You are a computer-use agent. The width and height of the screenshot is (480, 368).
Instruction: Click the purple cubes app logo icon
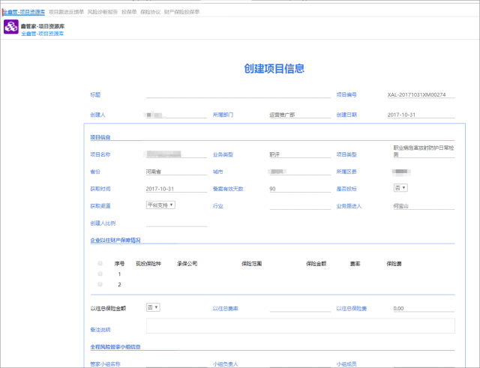point(11,27)
